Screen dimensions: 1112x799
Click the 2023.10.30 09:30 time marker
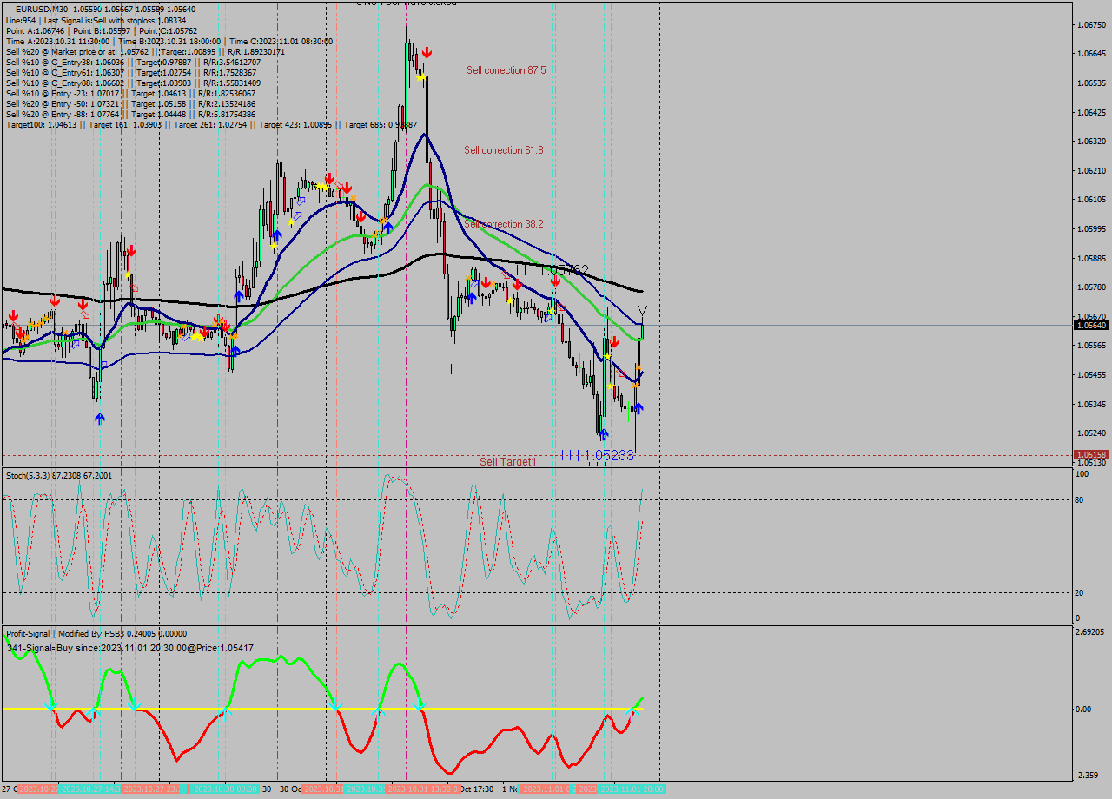point(226,789)
